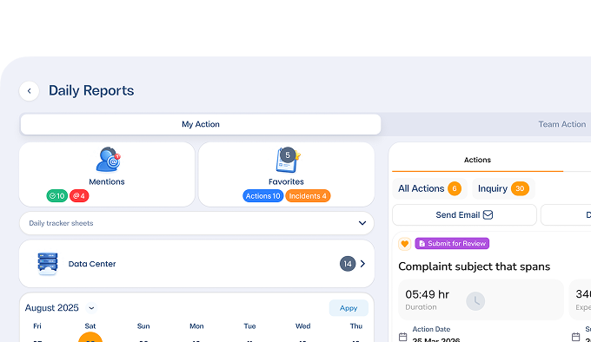
Task: Open the August 2025 month dropdown
Action: click(91, 308)
